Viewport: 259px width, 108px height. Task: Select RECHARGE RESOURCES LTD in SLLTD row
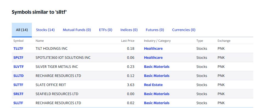point(58,76)
